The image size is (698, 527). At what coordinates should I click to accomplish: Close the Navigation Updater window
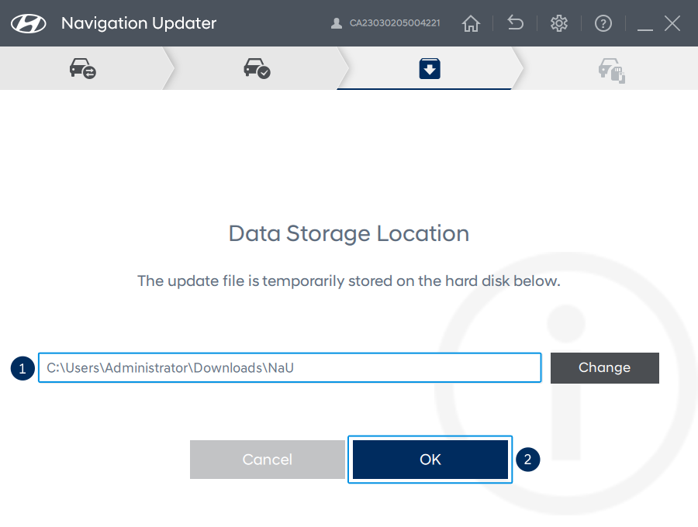coord(672,23)
